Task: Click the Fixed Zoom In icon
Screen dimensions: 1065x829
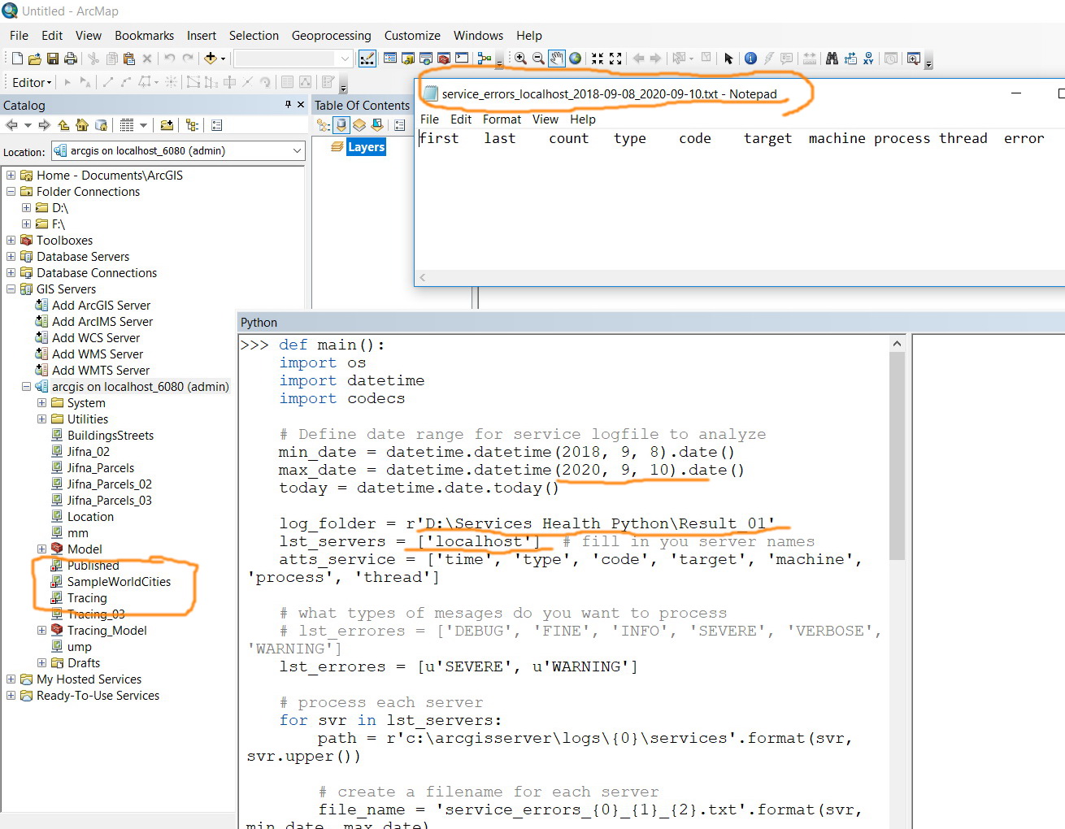Action: point(598,59)
